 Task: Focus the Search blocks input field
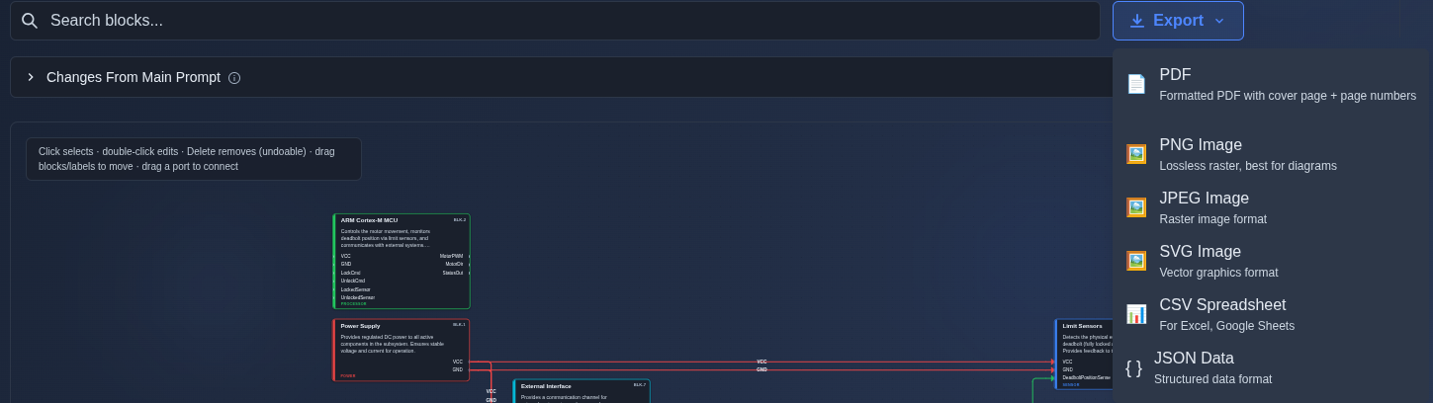pos(555,21)
